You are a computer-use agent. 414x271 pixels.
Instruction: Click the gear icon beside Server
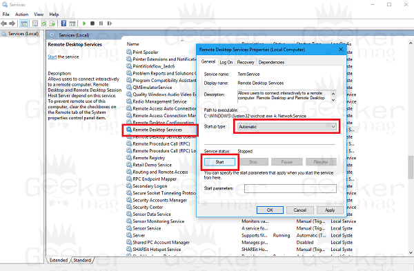(129, 235)
